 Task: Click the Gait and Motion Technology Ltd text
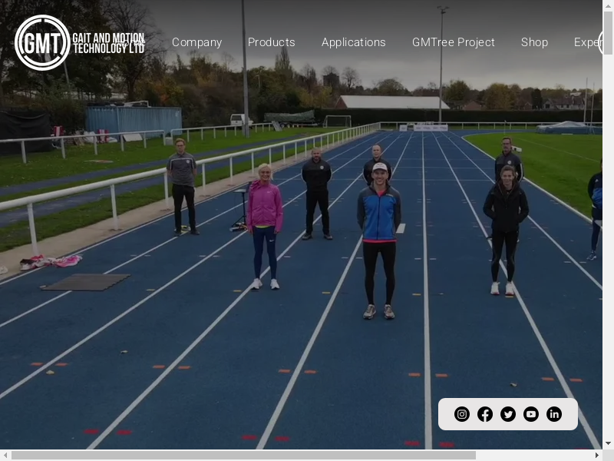(108, 42)
